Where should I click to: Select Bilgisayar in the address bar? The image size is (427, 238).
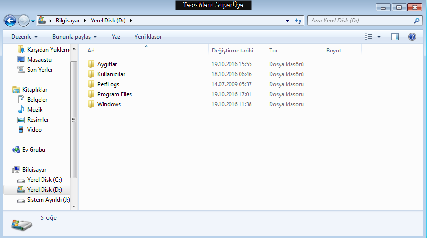tap(68, 21)
